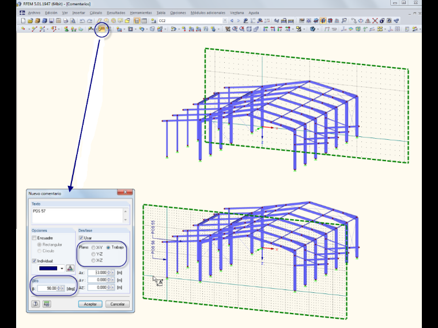Uncheck the Individual color checkbox
This screenshot has height=328, width=438.
click(34, 261)
